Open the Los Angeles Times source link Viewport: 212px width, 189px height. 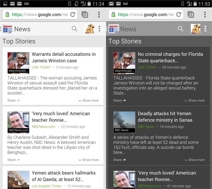click(x=46, y=186)
